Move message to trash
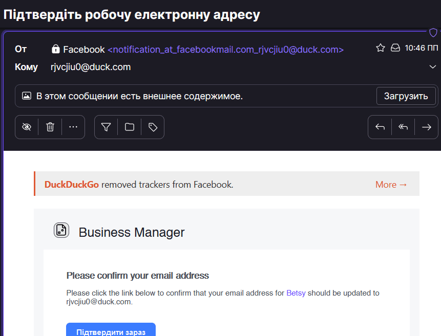The image size is (441, 336). click(x=50, y=127)
